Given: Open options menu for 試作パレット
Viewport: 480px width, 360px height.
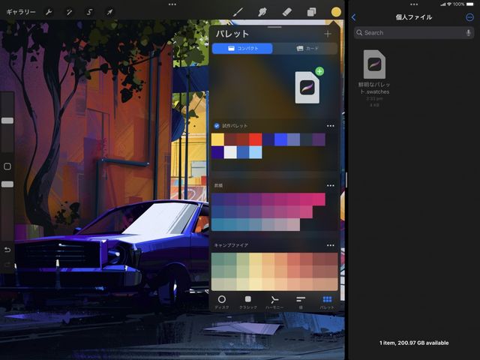Looking at the screenshot, I should click(330, 126).
